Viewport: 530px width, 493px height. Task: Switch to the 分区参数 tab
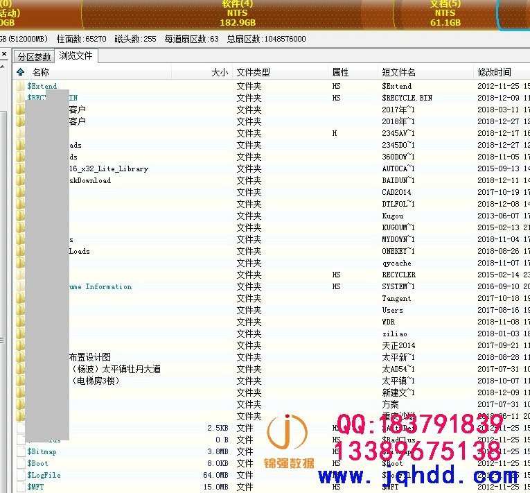34,56
